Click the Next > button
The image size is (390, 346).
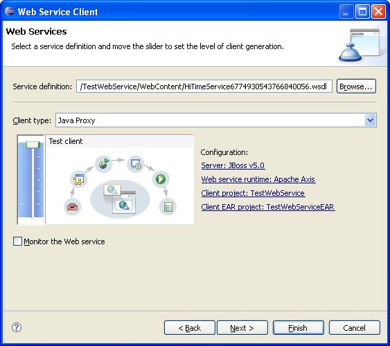pos(242,328)
